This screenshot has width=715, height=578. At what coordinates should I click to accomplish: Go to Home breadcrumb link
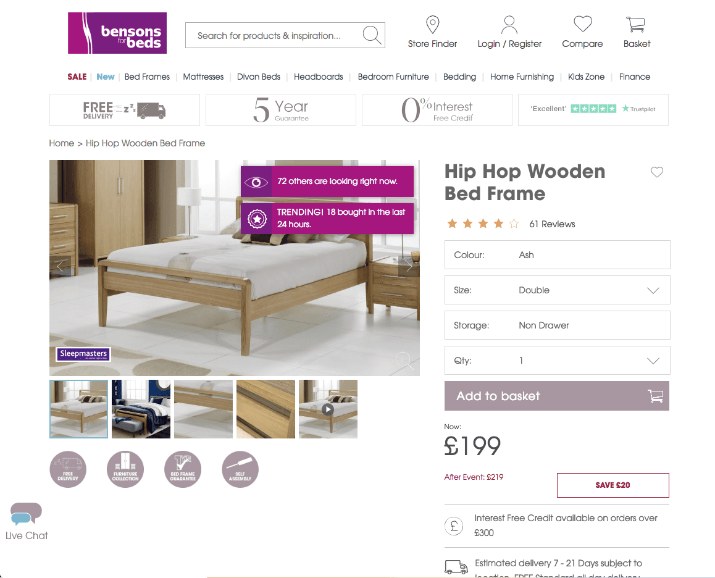coord(62,143)
